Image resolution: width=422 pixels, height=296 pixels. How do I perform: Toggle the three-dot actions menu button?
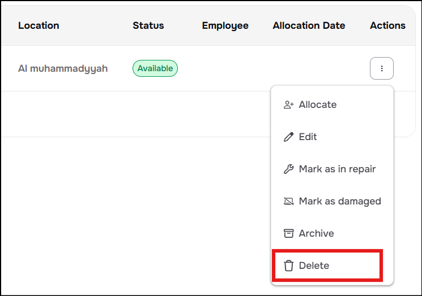point(381,68)
